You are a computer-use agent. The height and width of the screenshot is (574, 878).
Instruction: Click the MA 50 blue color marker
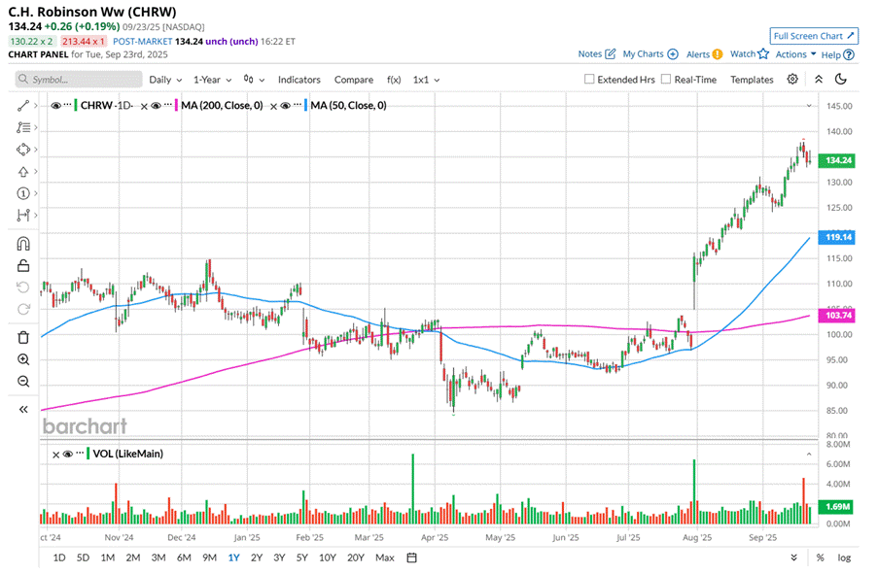[305, 105]
